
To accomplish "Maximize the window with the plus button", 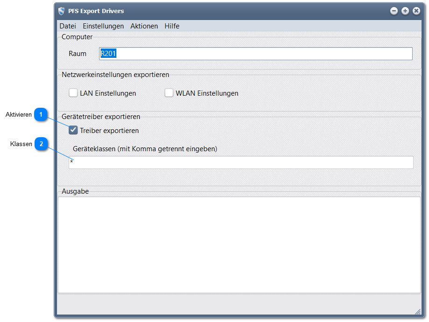I will [405, 11].
